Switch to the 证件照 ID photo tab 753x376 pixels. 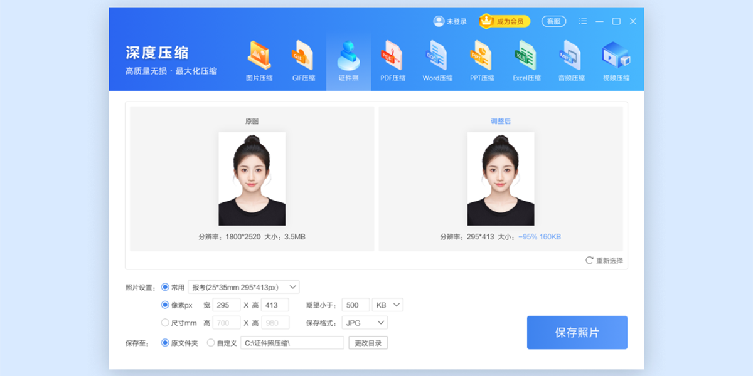[348, 61]
